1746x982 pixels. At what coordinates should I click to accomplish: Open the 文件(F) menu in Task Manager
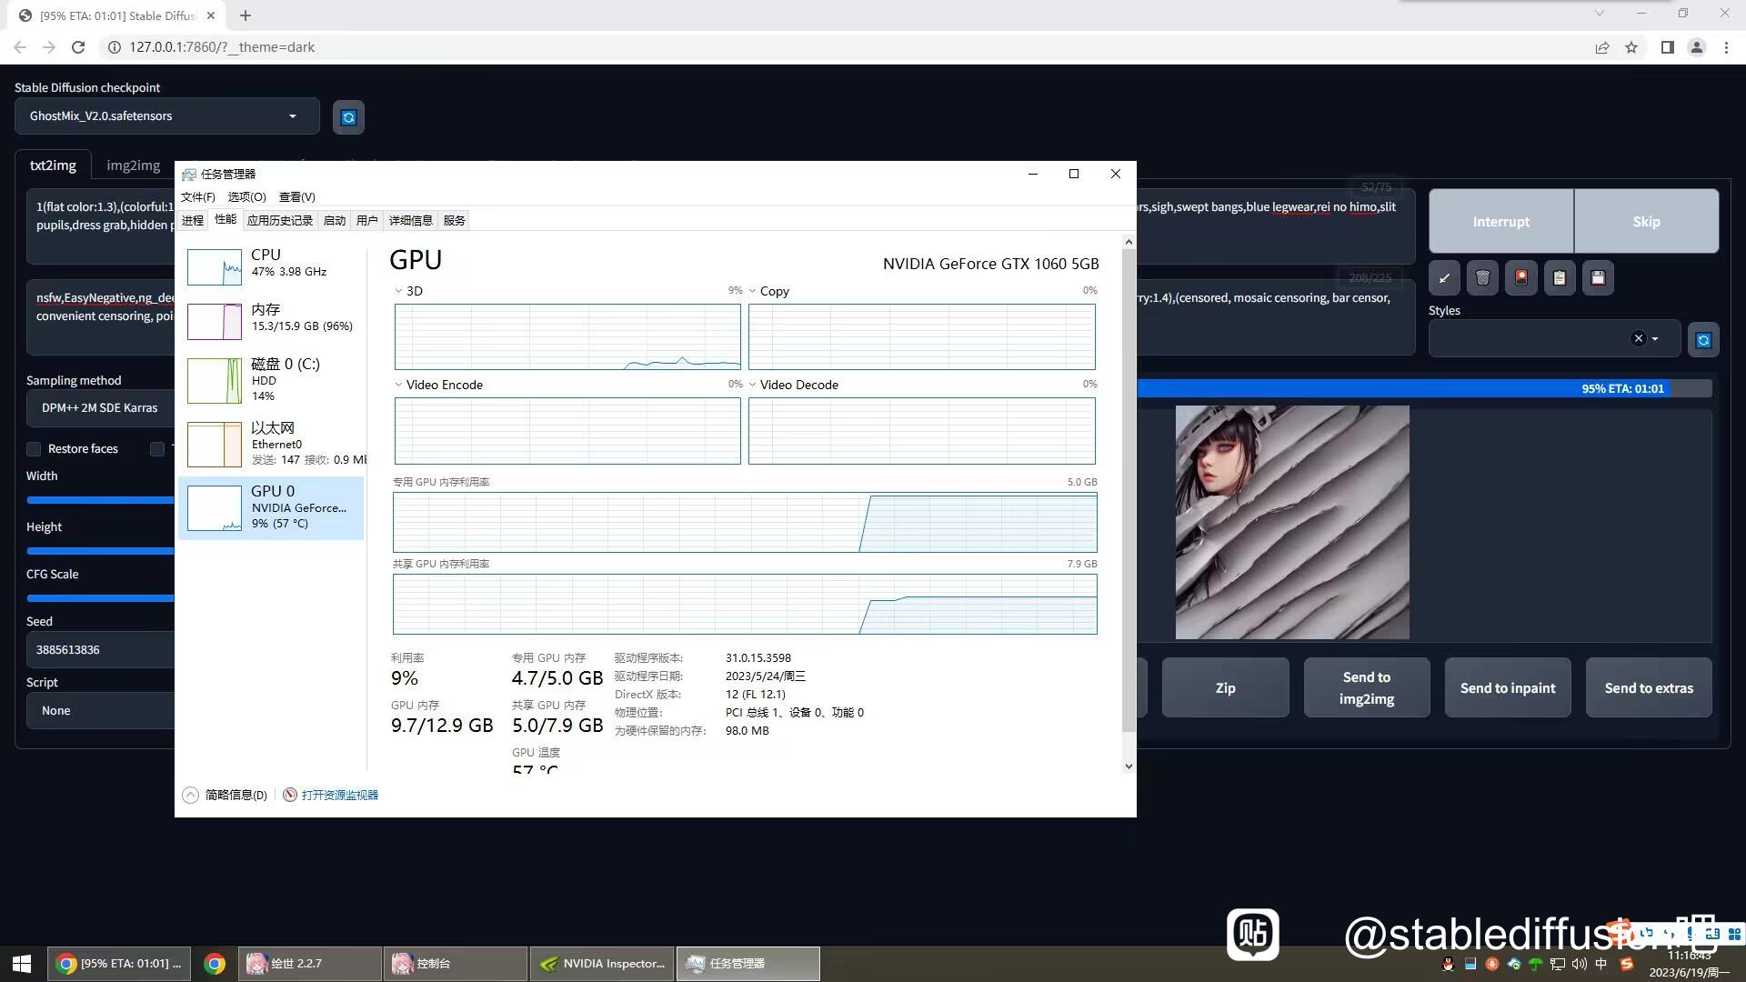[x=197, y=197]
